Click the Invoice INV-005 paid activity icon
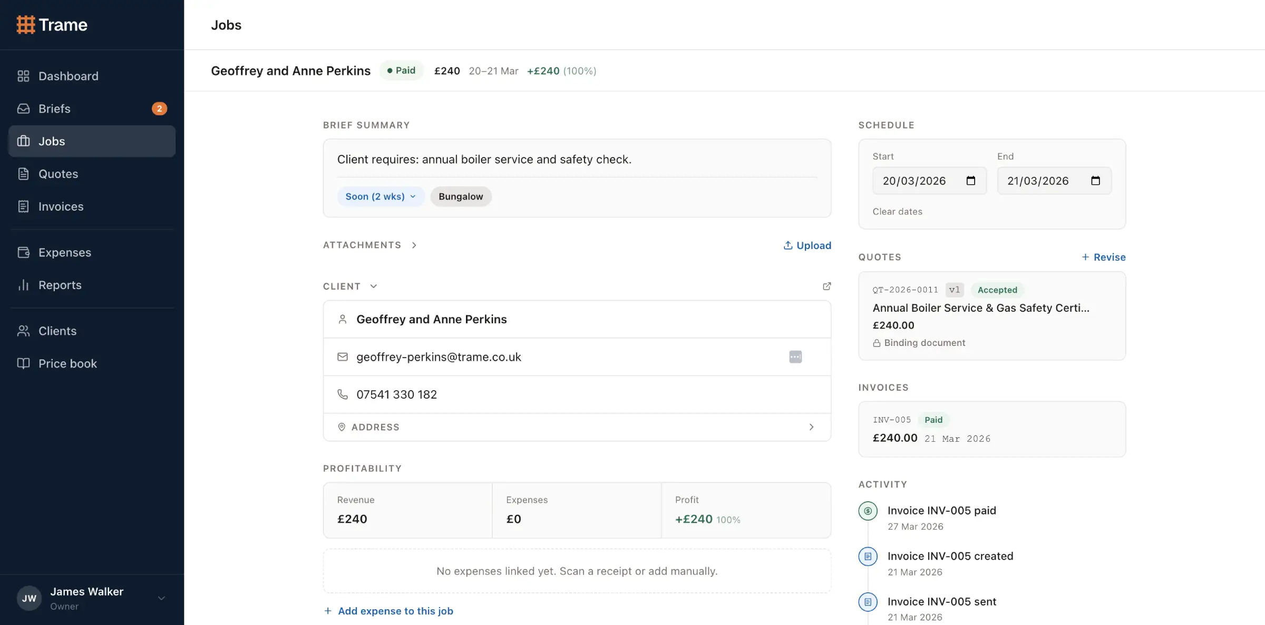Screen dimensions: 1265x625 tap(868, 511)
